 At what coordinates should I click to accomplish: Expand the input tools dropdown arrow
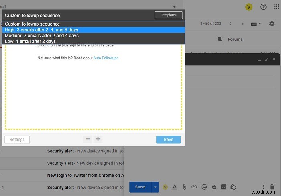(259, 23)
